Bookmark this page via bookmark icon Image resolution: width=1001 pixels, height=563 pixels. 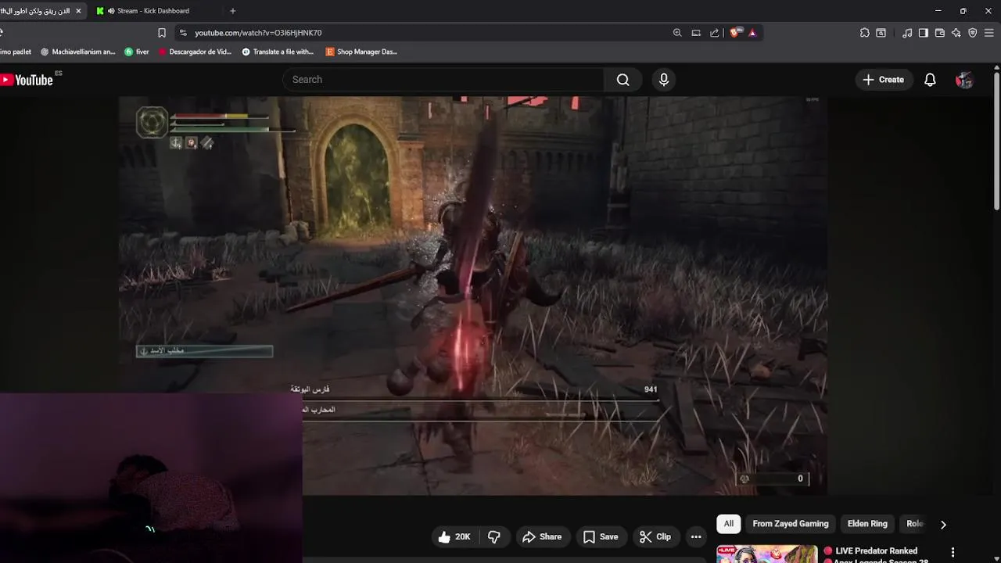pyautogui.click(x=162, y=33)
